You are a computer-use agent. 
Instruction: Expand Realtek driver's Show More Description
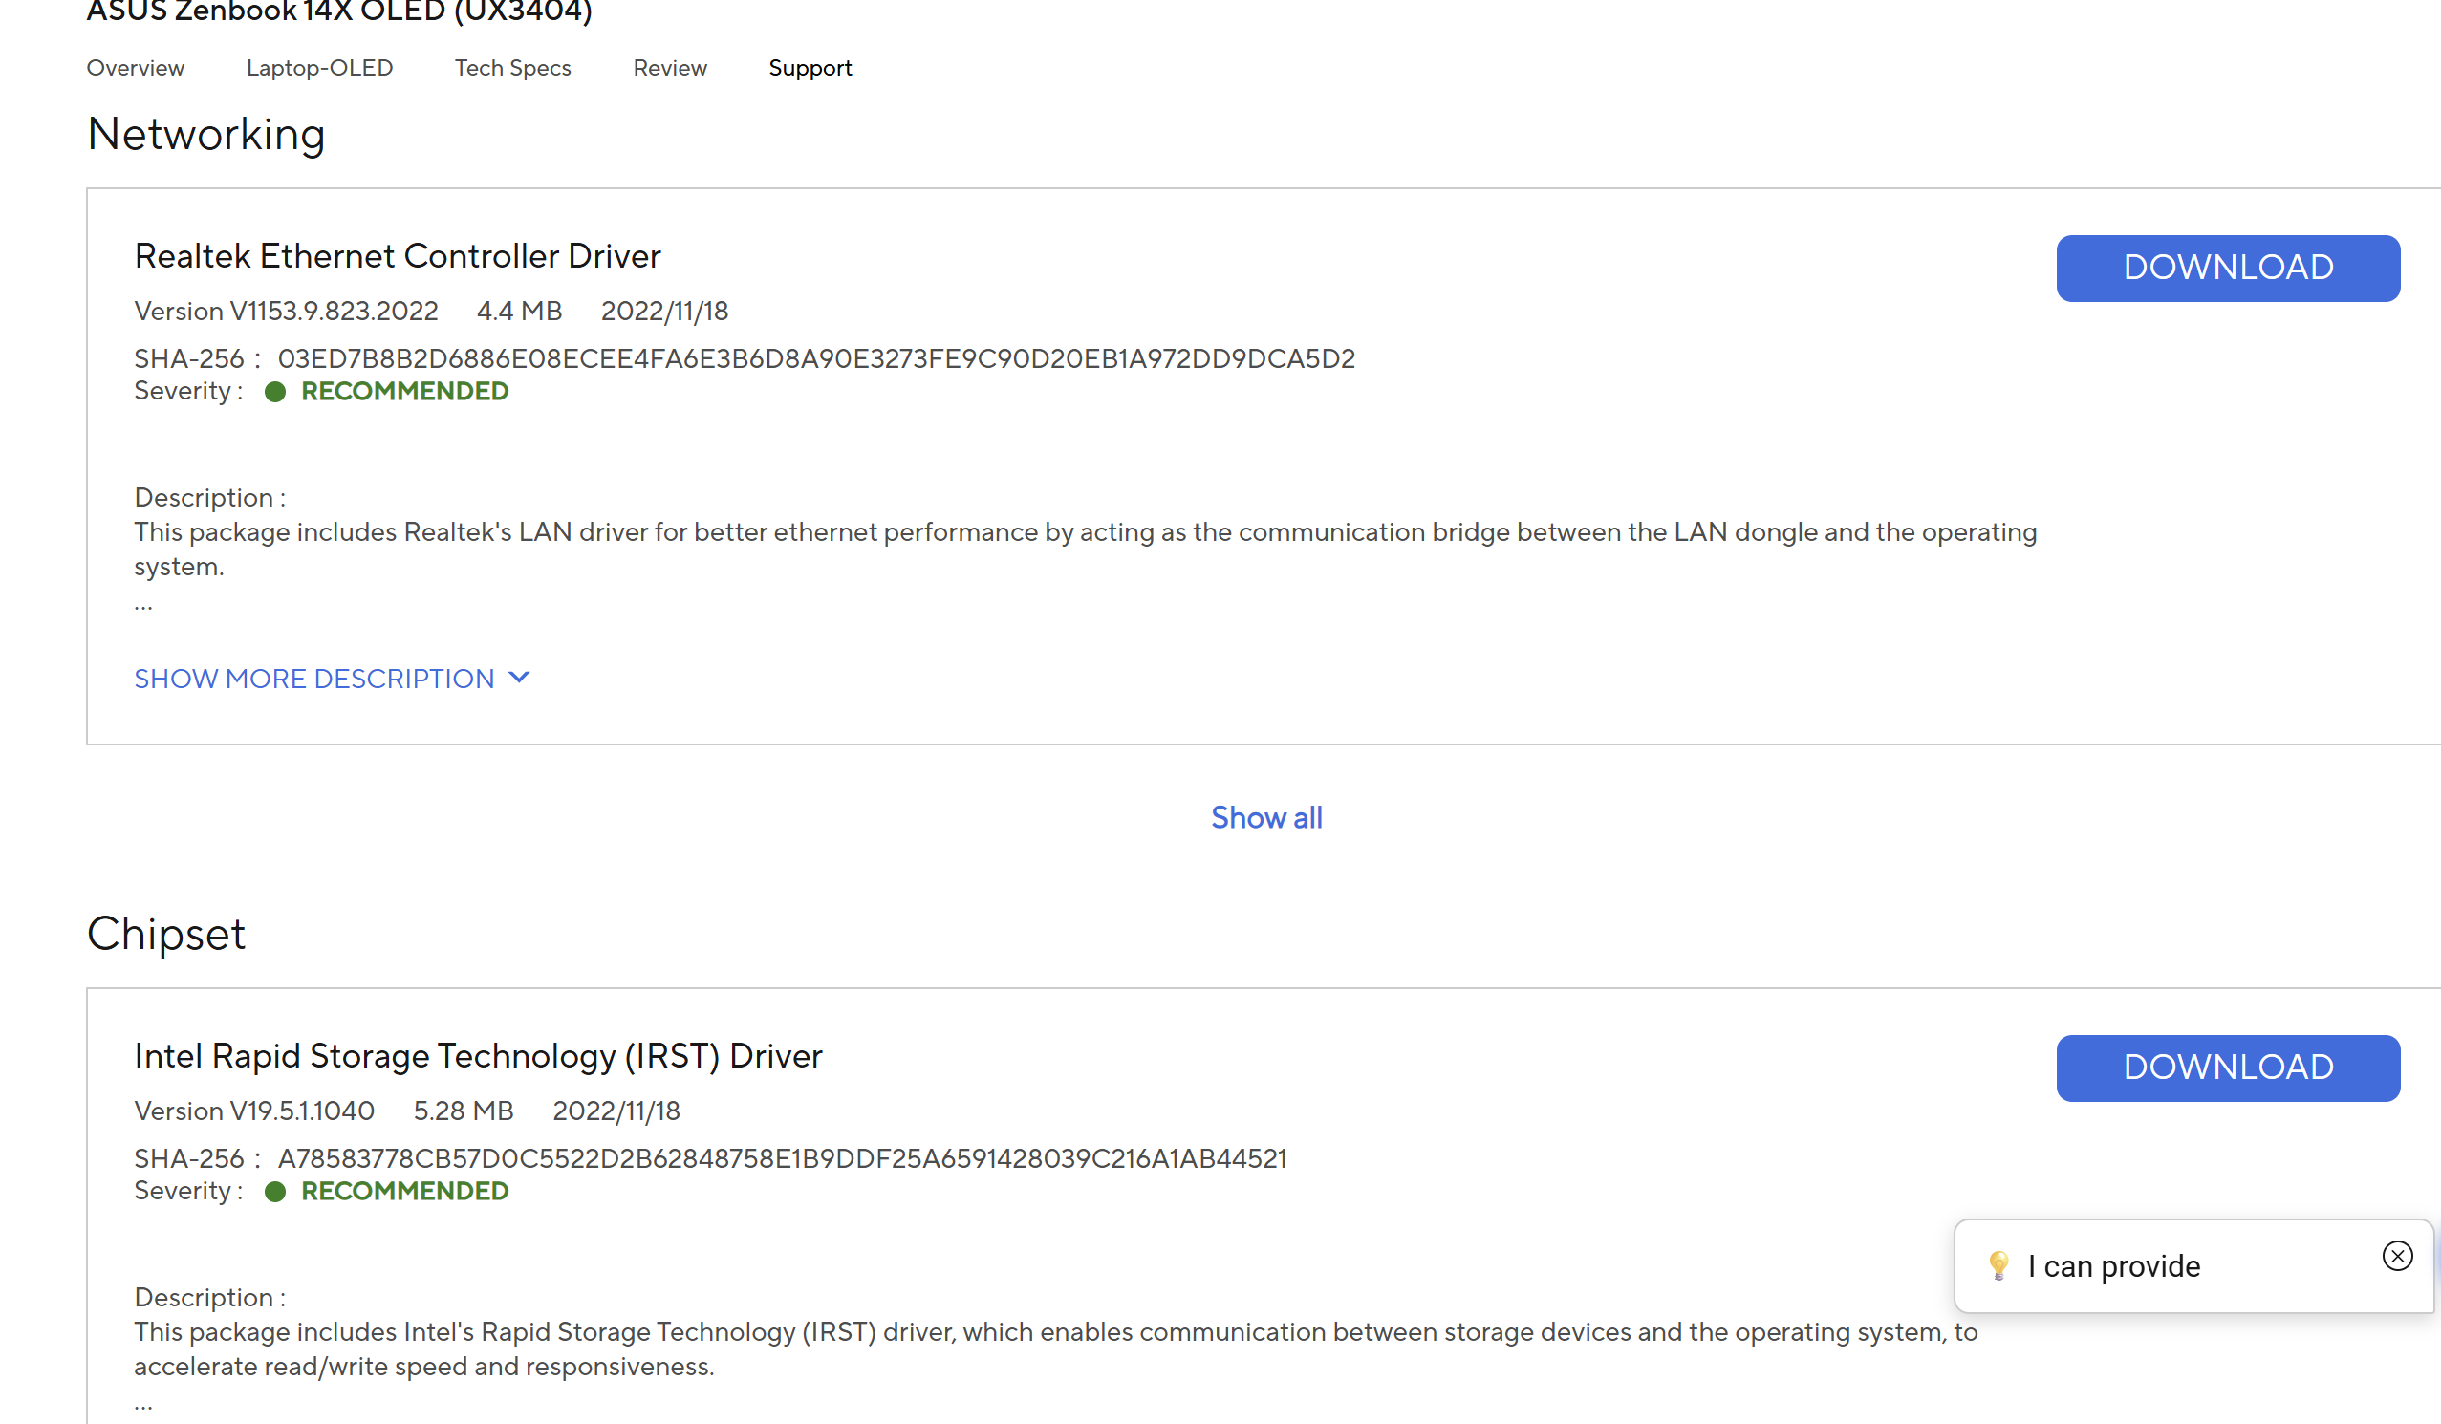tap(333, 679)
